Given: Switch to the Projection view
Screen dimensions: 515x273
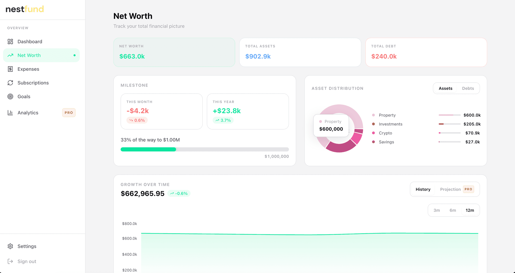Looking at the screenshot, I should 457,189.
